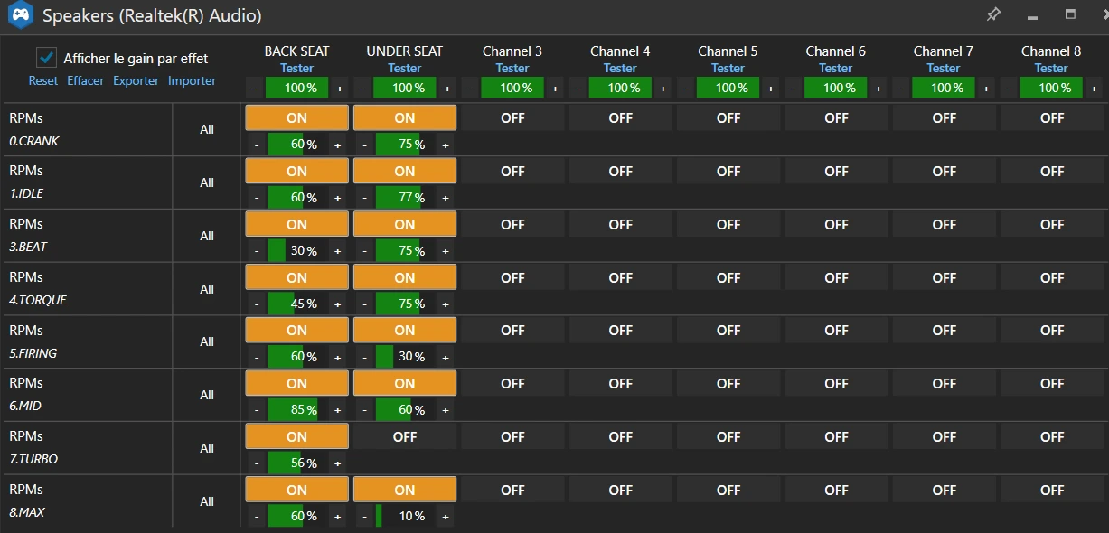This screenshot has height=533, width=1109.
Task: Open the All selector for 3.BEAT
Action: coord(207,236)
